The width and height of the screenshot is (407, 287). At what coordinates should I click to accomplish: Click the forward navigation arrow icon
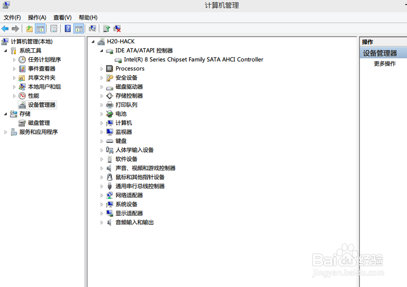pos(15,28)
